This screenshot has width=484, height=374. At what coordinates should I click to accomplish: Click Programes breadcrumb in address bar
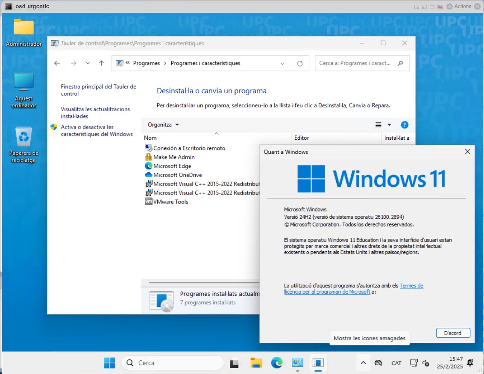coord(147,63)
